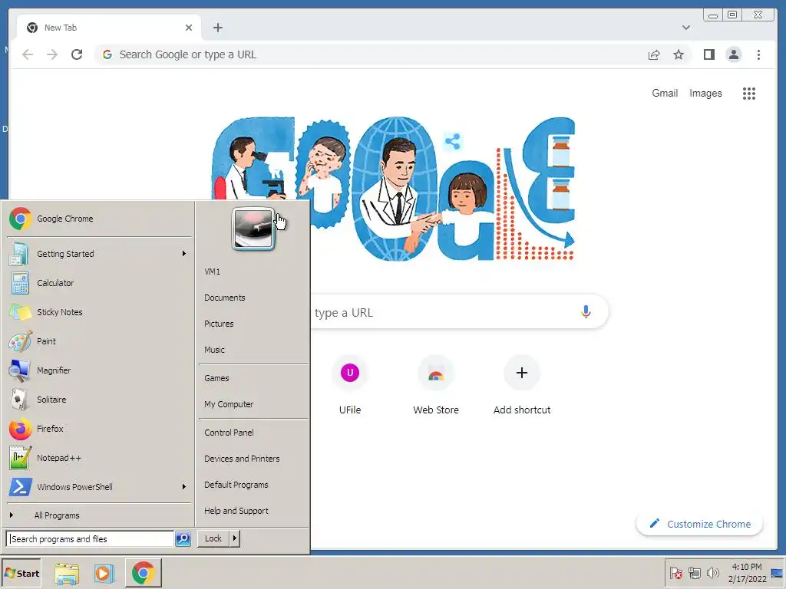
Task: Click the Action Center flag in tray
Action: [x=675, y=573]
